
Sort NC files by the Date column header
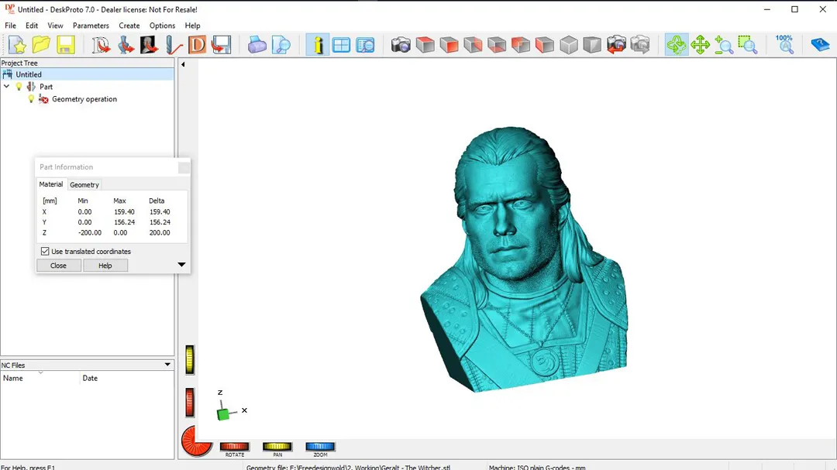click(126, 378)
